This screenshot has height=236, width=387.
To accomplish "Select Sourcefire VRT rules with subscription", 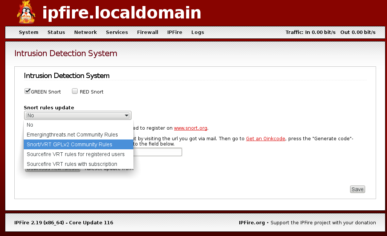I will [78, 164].
